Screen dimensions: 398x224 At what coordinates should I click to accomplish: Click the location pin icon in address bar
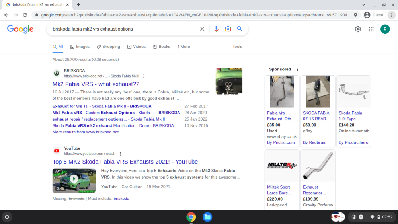[x=355, y=15]
